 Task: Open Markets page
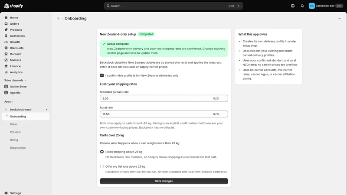15,60
